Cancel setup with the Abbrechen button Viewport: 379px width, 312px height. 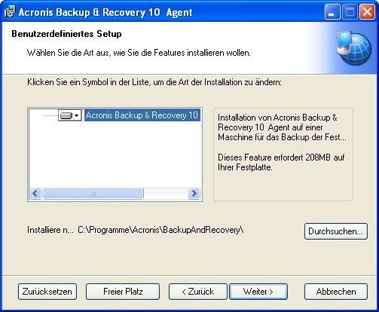click(x=336, y=292)
